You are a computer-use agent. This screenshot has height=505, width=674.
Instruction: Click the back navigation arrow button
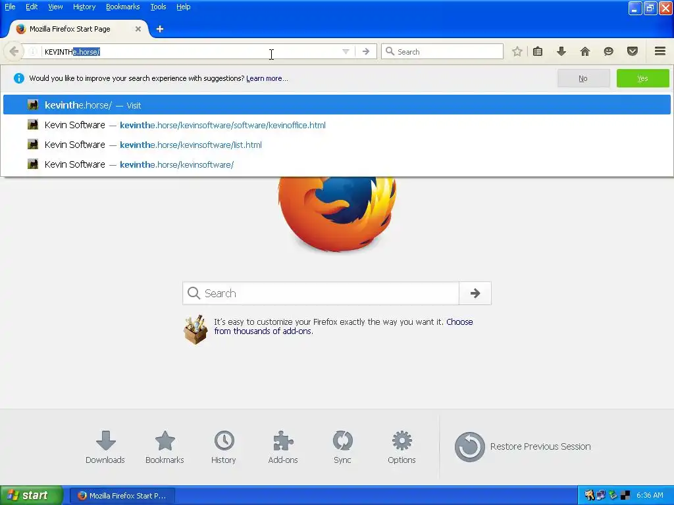coord(13,51)
